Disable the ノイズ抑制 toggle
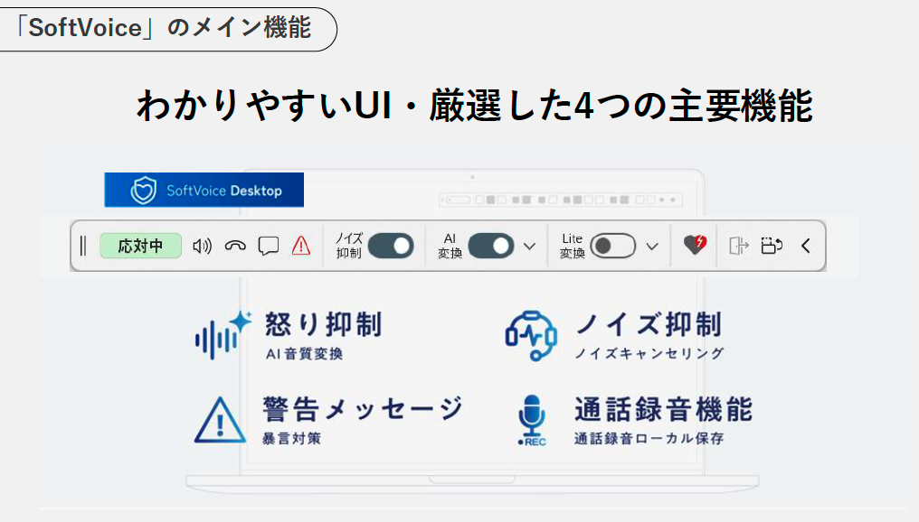 [390, 246]
